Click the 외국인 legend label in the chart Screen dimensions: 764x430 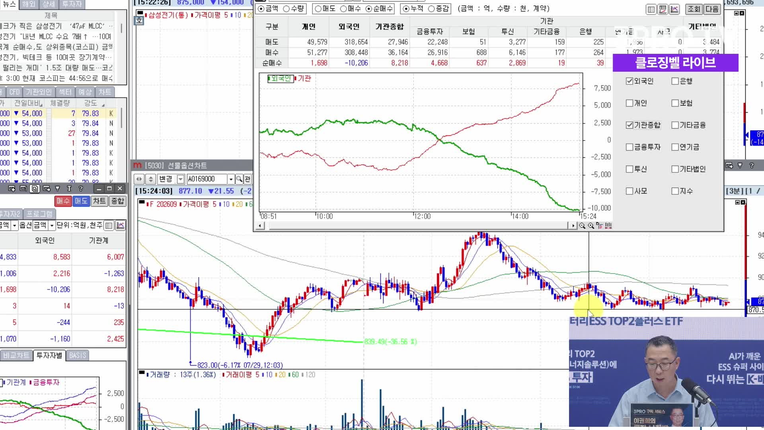(281, 78)
